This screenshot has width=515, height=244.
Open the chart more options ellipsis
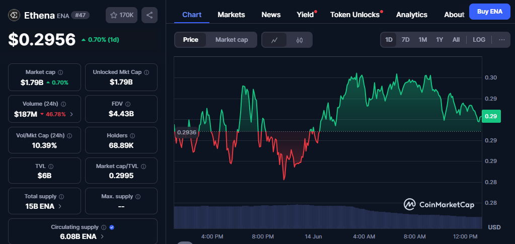click(x=502, y=40)
